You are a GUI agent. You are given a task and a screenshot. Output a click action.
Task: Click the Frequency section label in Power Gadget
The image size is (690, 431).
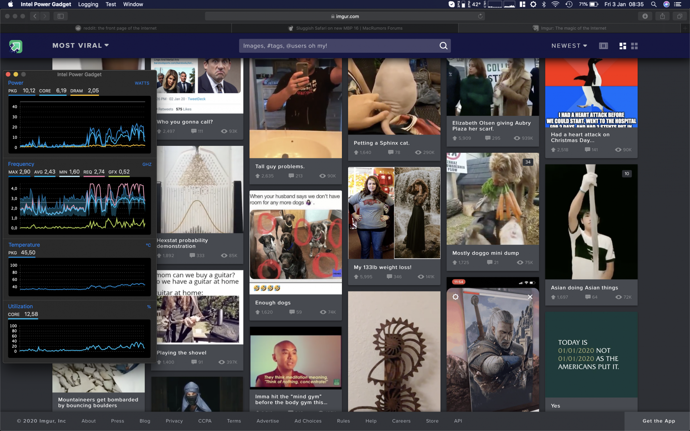(21, 164)
